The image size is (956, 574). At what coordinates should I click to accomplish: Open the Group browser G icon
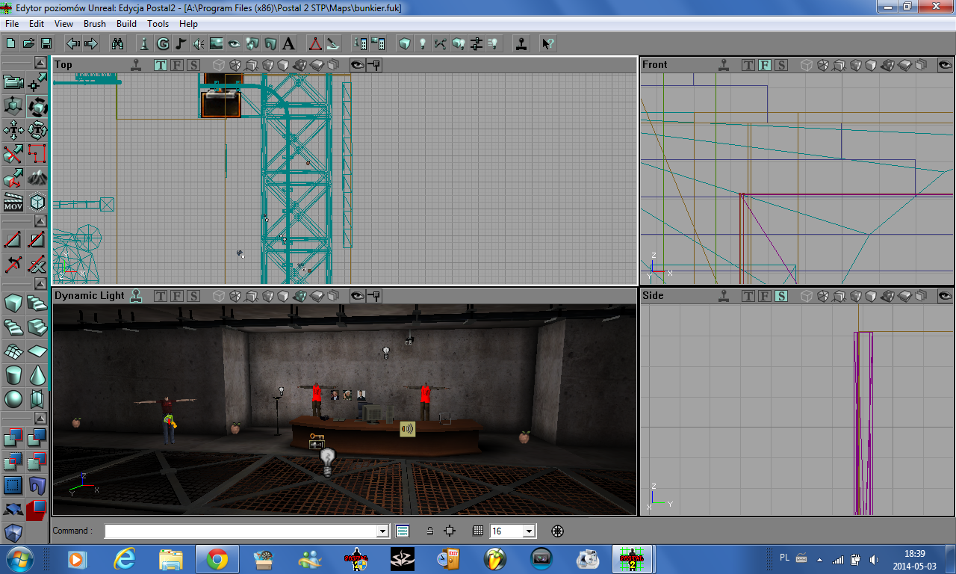162,43
